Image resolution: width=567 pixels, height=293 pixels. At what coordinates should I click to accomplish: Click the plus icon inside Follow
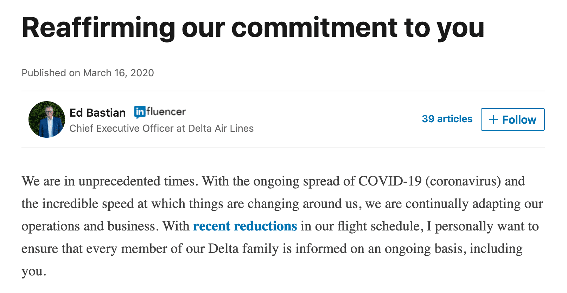pyautogui.click(x=493, y=120)
